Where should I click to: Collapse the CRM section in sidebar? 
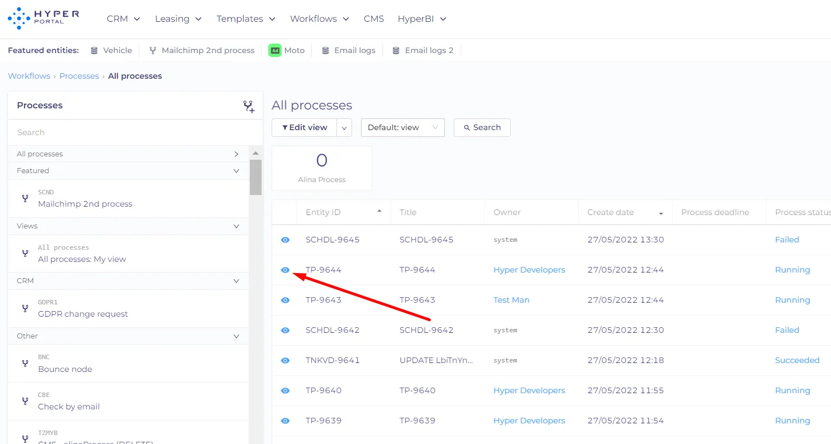point(236,281)
